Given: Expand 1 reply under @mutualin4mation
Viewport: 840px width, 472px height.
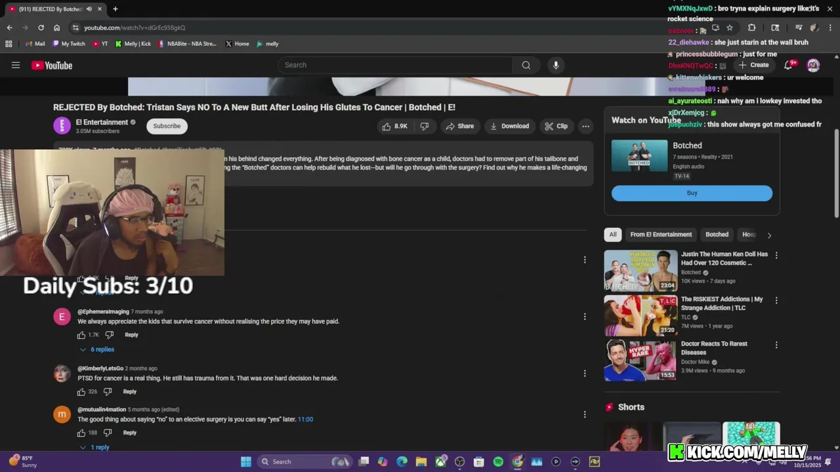Looking at the screenshot, I should click(x=94, y=447).
